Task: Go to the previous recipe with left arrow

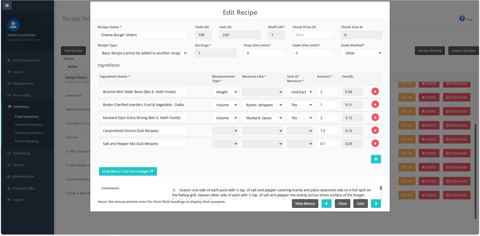Action: click(x=326, y=204)
